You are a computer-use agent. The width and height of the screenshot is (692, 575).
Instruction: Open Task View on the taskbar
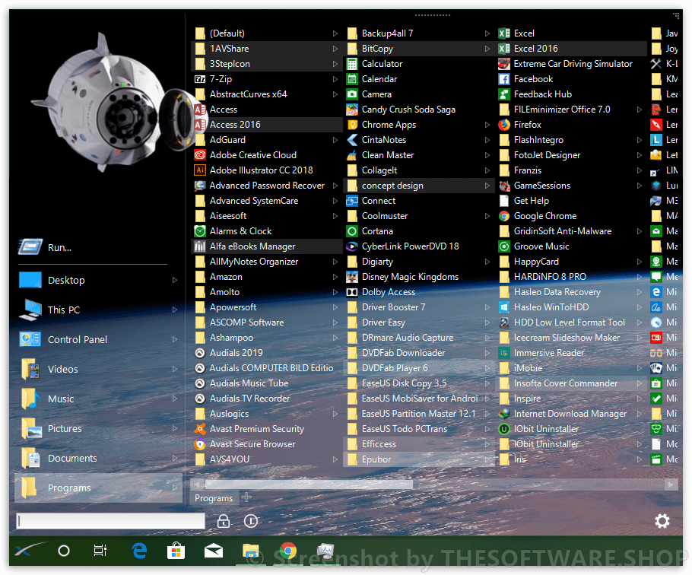click(100, 551)
